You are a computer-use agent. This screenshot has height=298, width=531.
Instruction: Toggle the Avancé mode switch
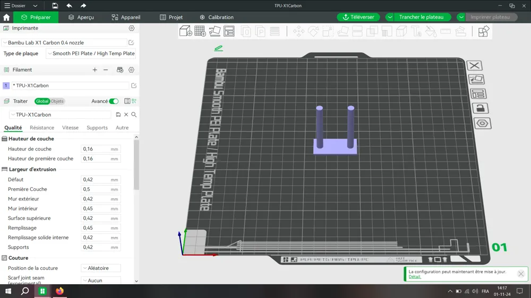pos(114,101)
